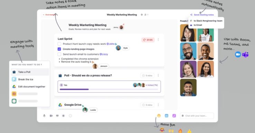
Task: Click the Chat with your team field
Action: pos(197,116)
